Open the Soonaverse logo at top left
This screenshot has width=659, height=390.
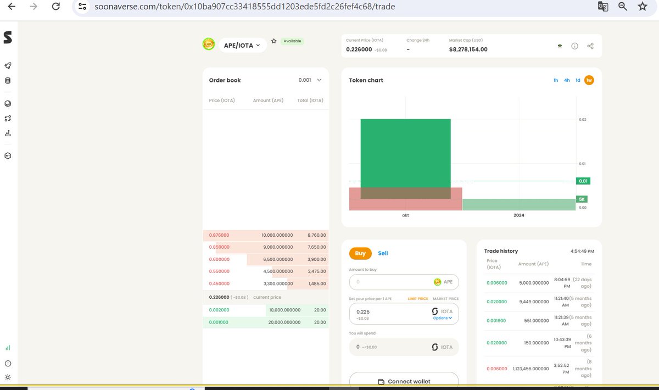pos(8,36)
